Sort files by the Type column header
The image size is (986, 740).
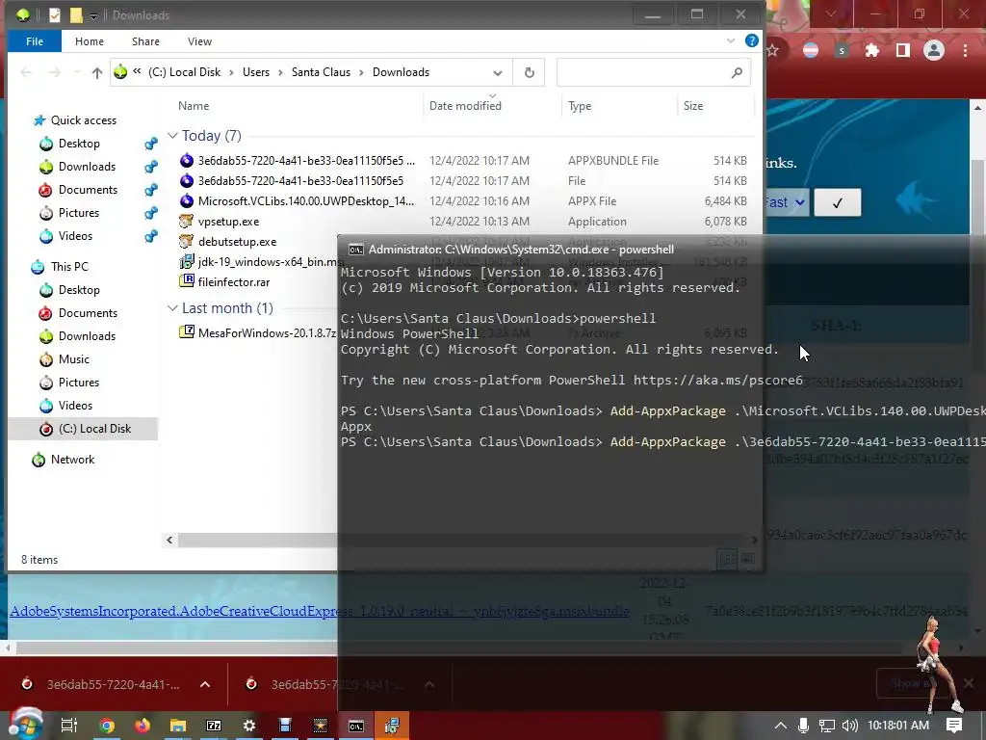579,106
